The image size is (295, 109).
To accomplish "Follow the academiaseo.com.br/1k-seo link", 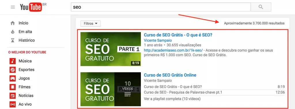I will [173, 50].
